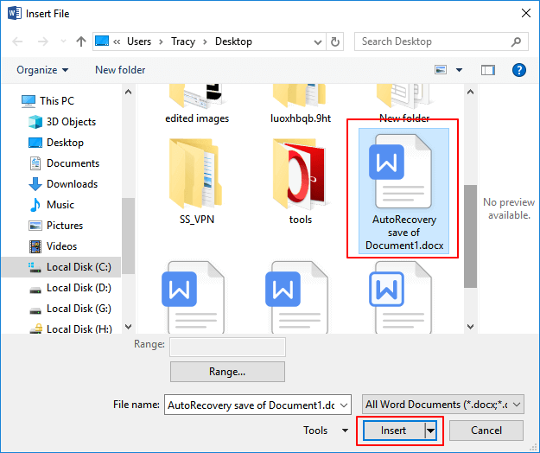This screenshot has width=540, height=453.
Task: Expand the change view options dropdown
Action: tap(459, 70)
